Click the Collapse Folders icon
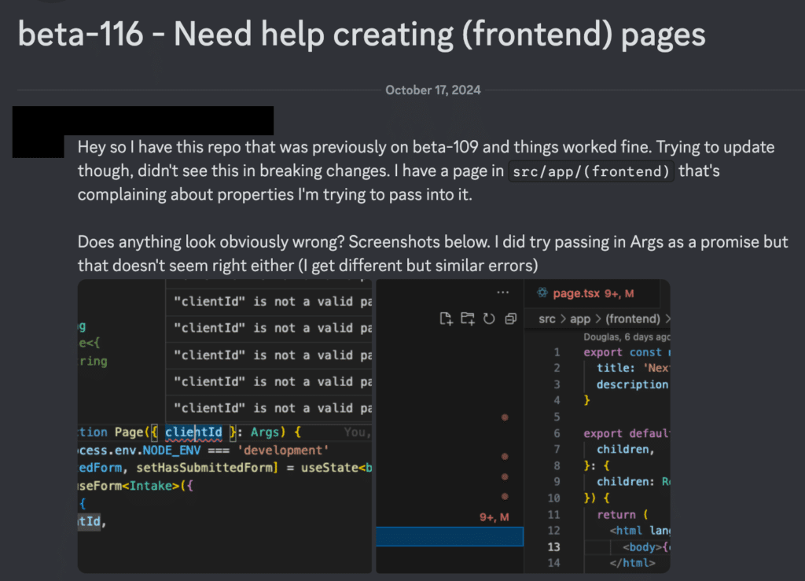 click(510, 318)
